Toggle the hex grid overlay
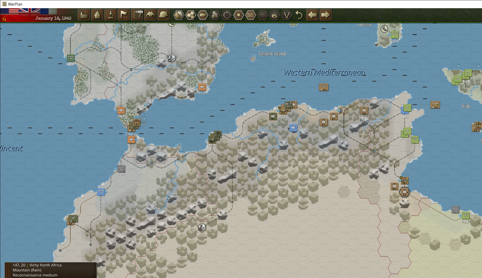 [191, 15]
